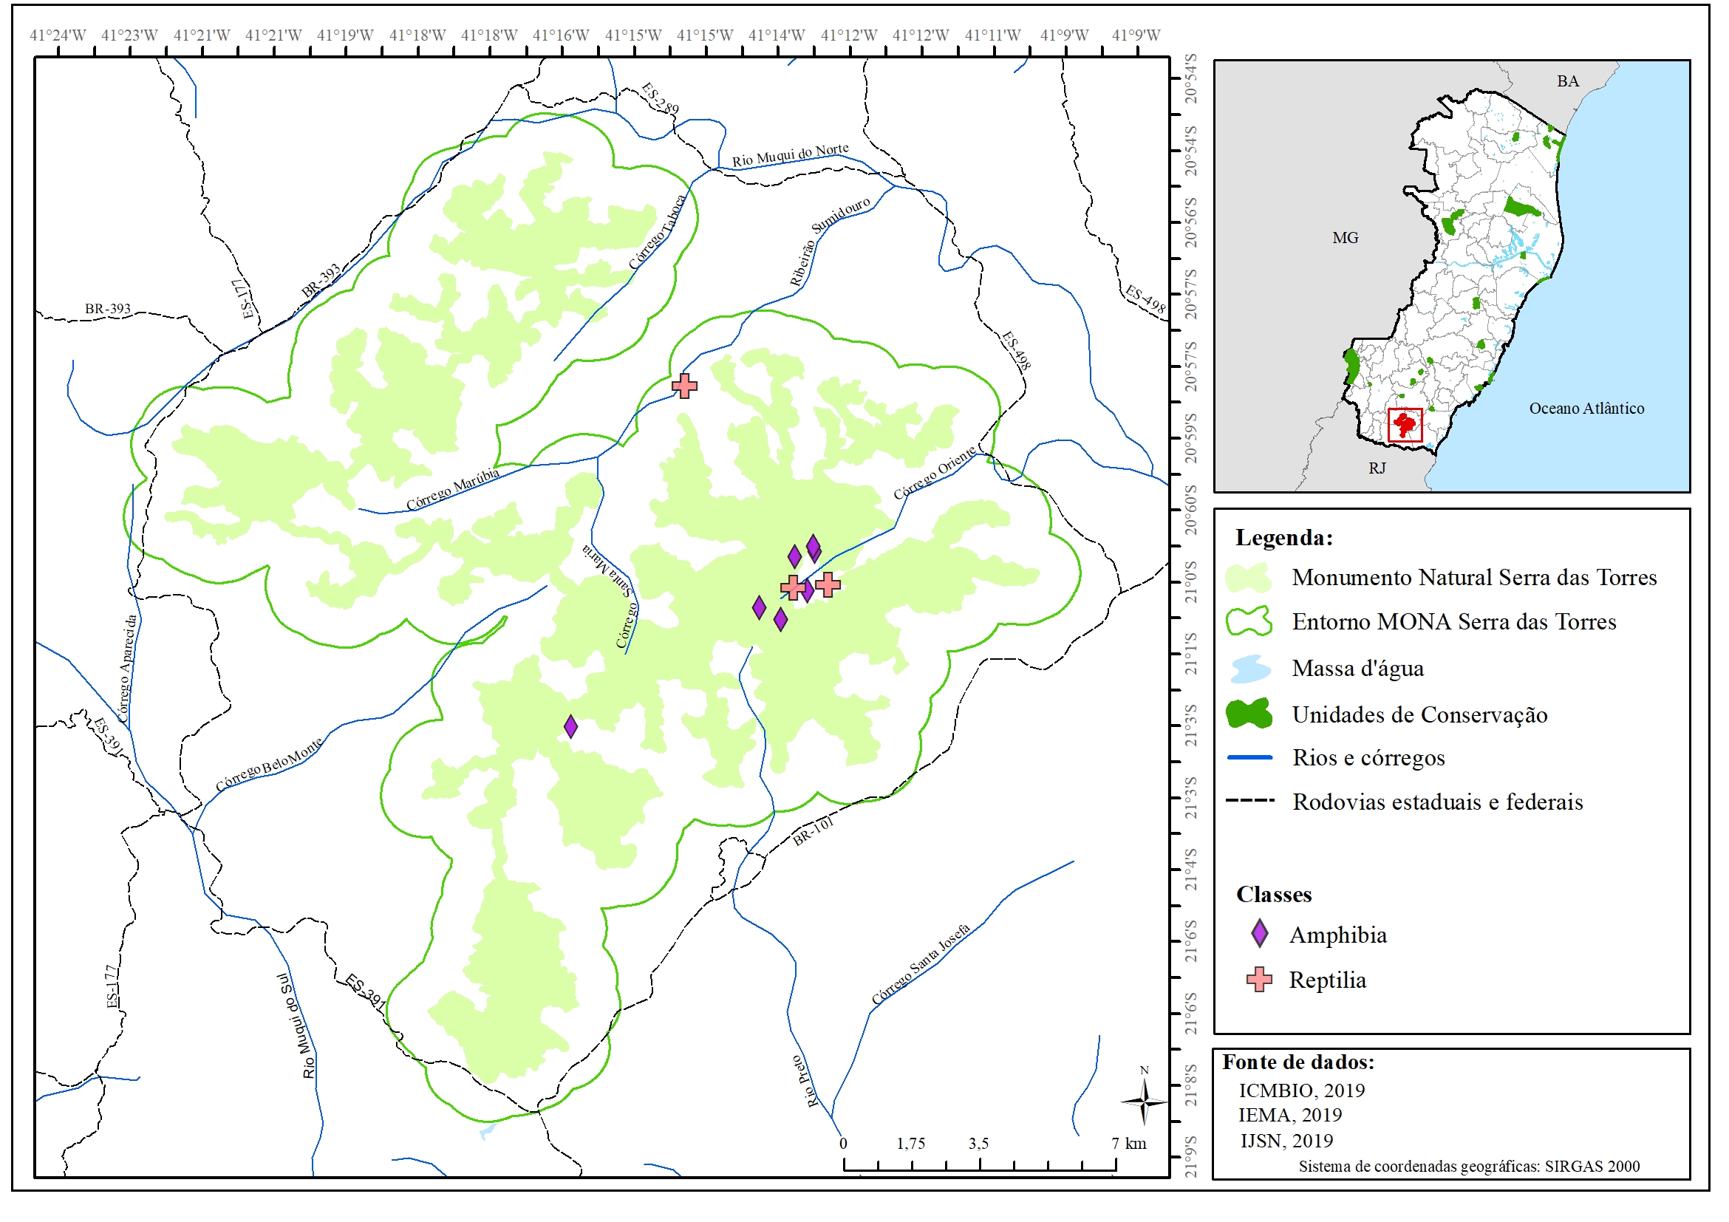Click the Entorno MONA green outline symbol
The width and height of the screenshot is (1729, 1222).
(x=1249, y=621)
